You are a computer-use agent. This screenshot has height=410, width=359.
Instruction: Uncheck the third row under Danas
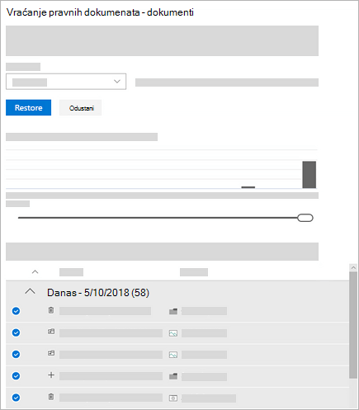click(x=16, y=354)
